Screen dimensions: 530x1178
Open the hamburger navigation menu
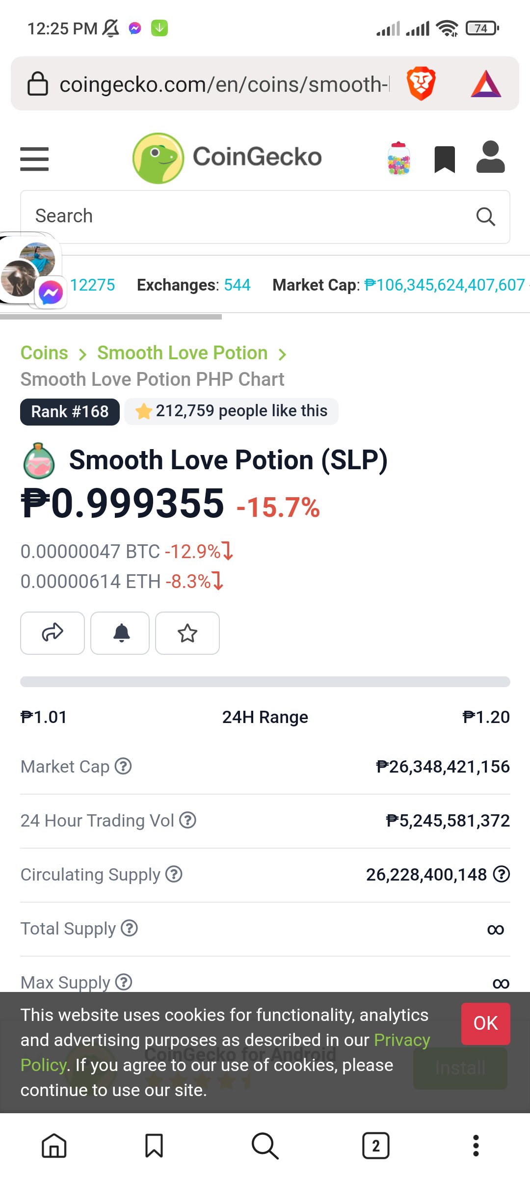(34, 159)
